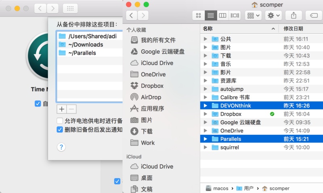The image size is (323, 193).
Task: Enable 允许电池供电时进行备份 checkbox
Action: tap(60, 121)
